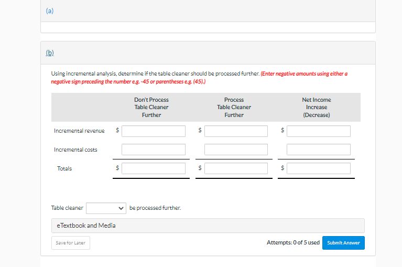This screenshot has width=402, height=267.
Task: Select Incremental costs field under Don't Process
Action: pyautogui.click(x=154, y=150)
